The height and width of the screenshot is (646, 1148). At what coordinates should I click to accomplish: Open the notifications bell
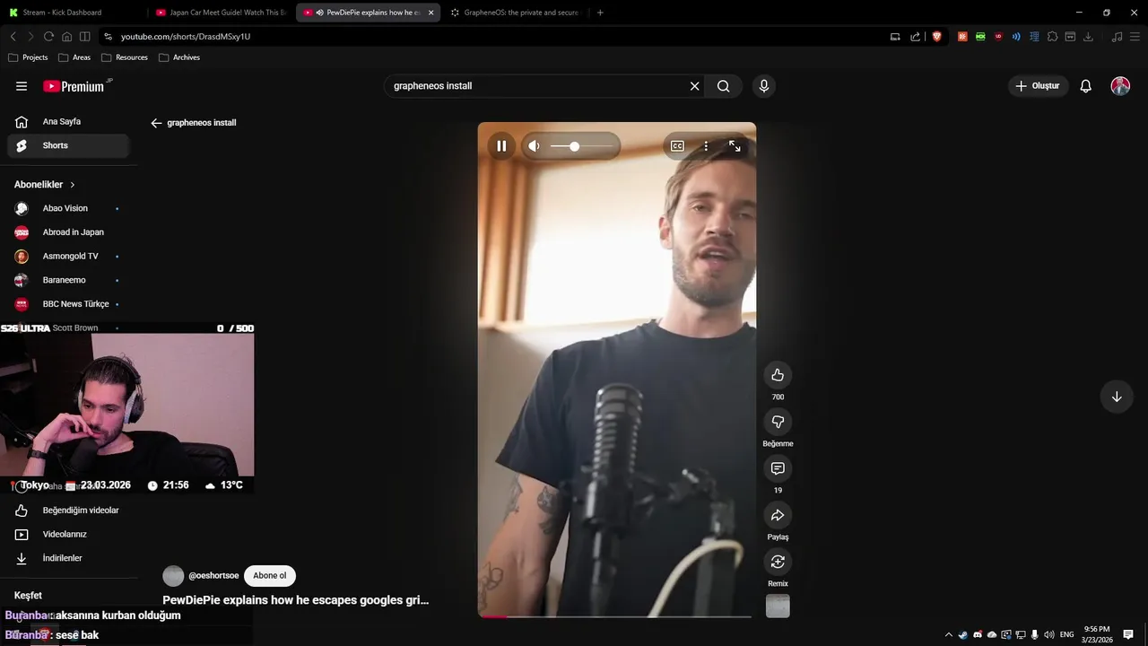[1085, 86]
